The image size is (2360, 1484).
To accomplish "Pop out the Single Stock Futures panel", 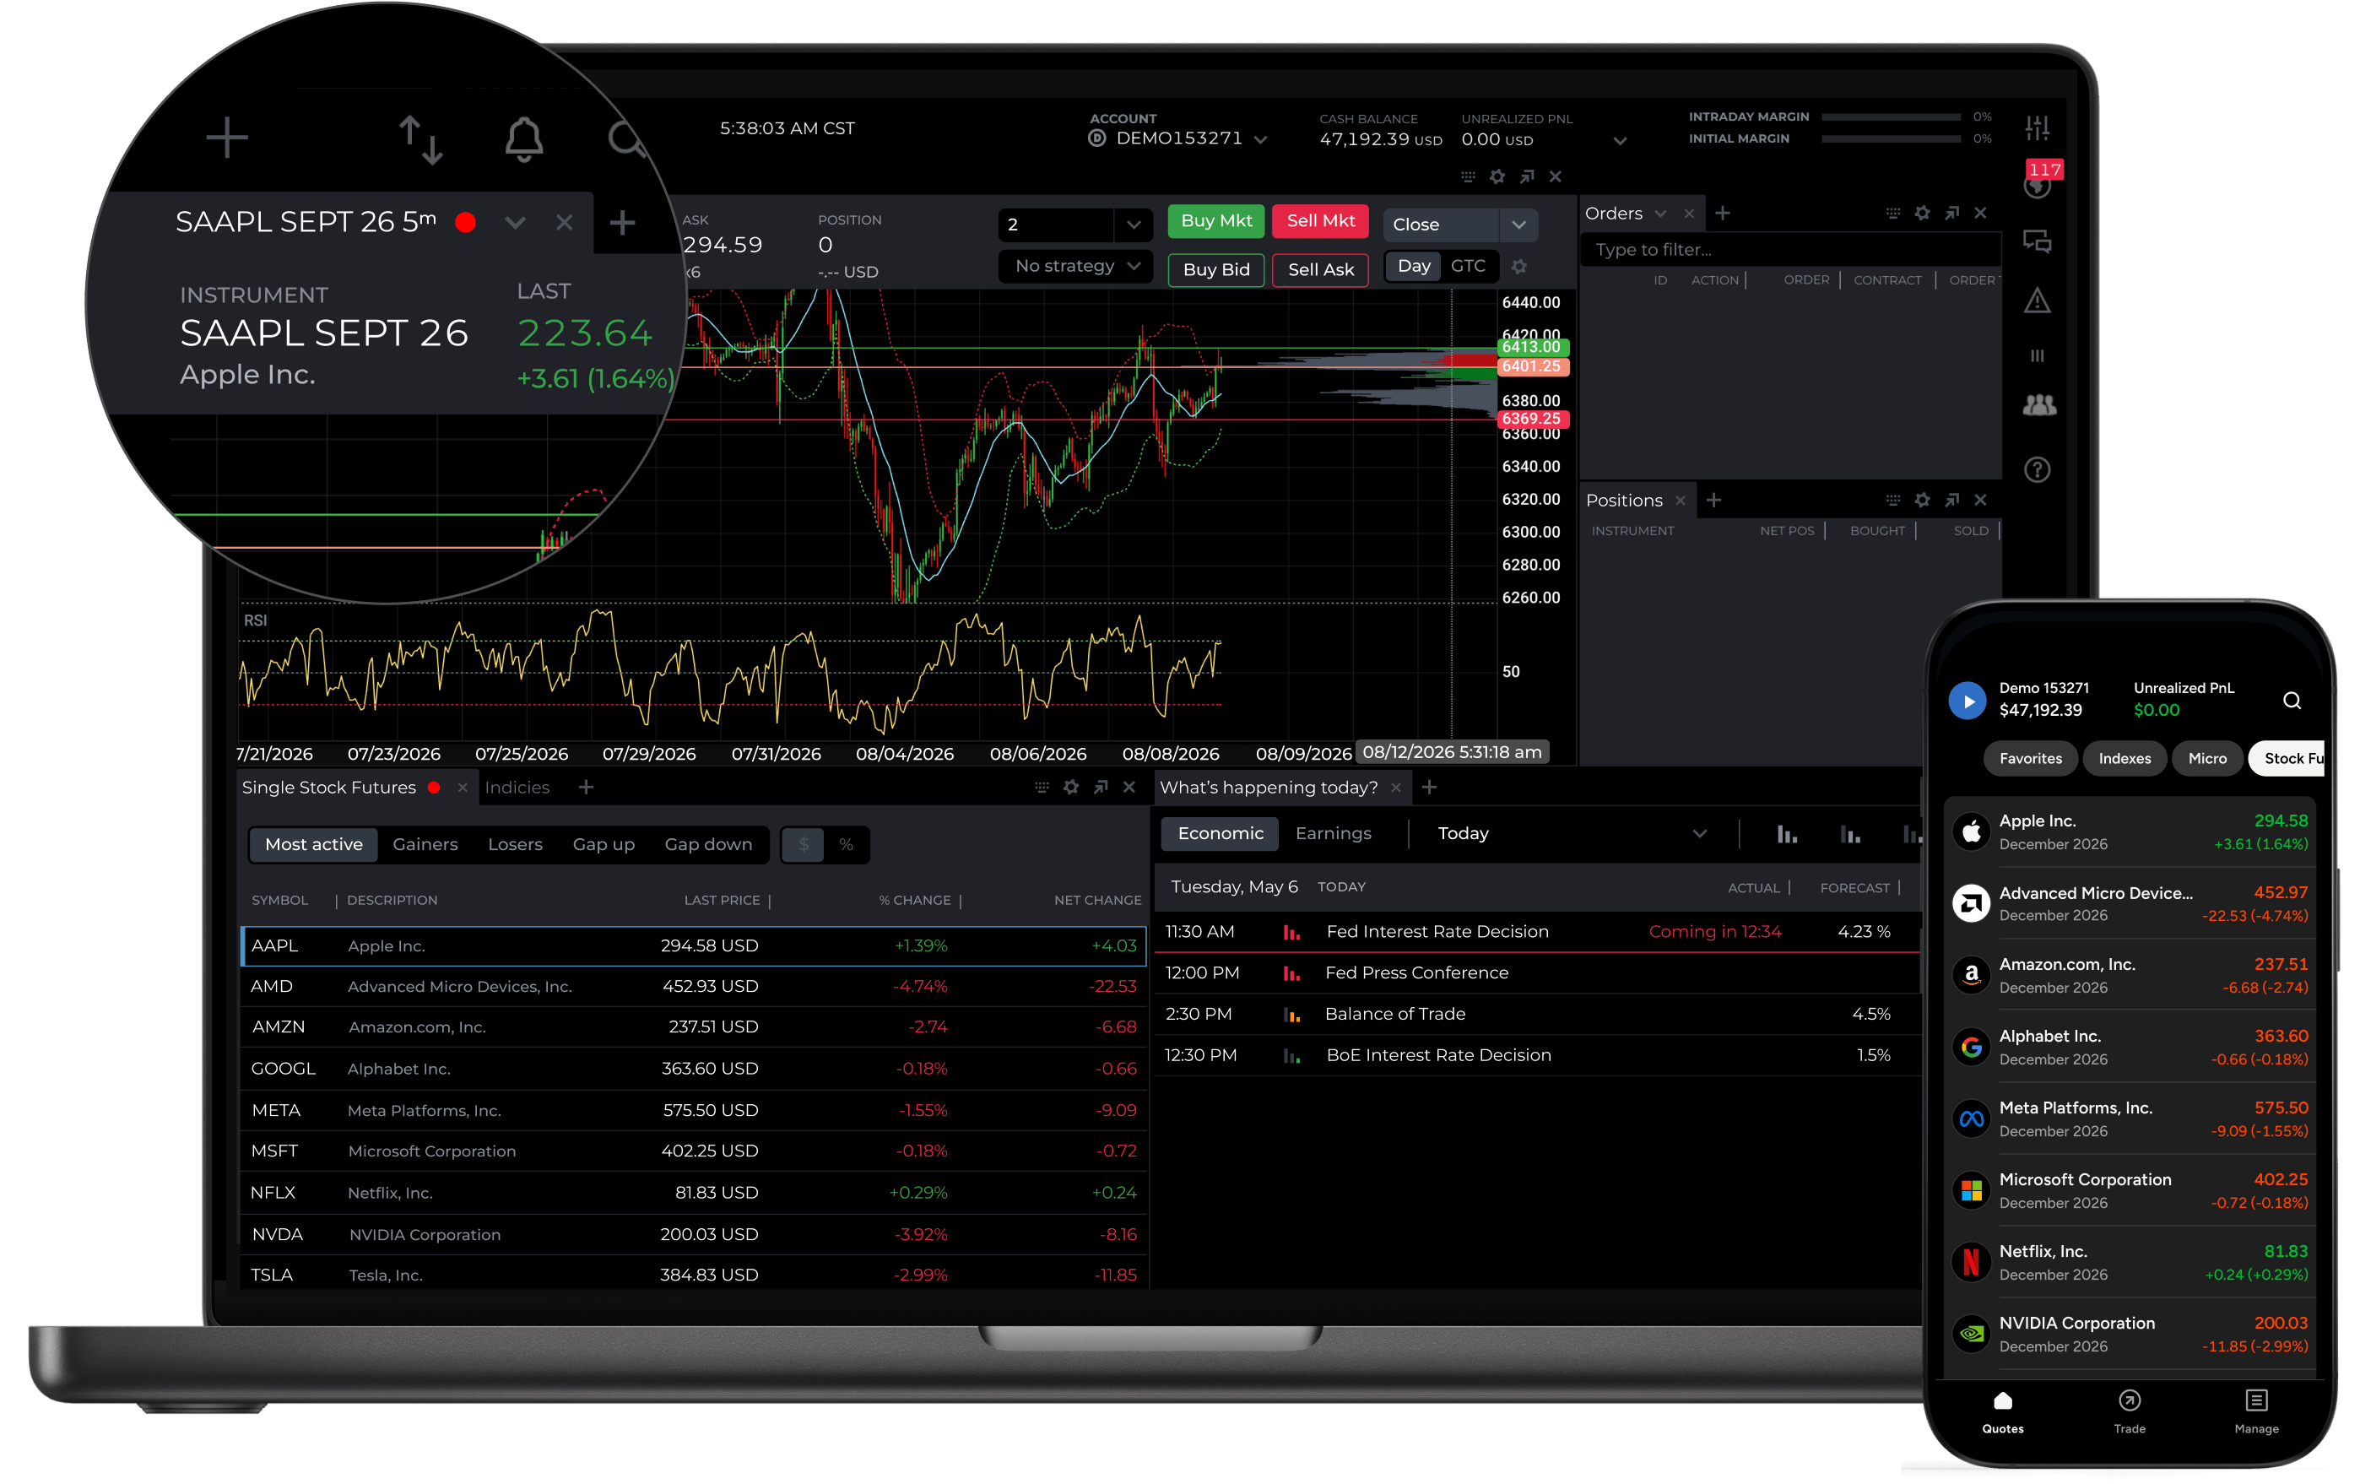I will pos(1101,787).
